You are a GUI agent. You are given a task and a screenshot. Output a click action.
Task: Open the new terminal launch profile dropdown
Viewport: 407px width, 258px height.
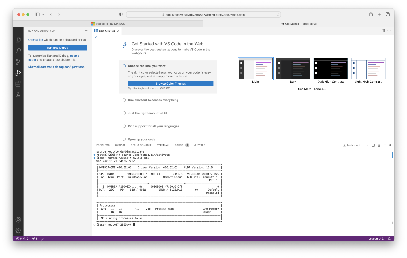point(368,145)
